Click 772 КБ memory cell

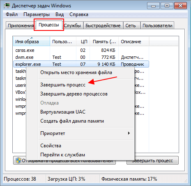[x=108, y=57]
